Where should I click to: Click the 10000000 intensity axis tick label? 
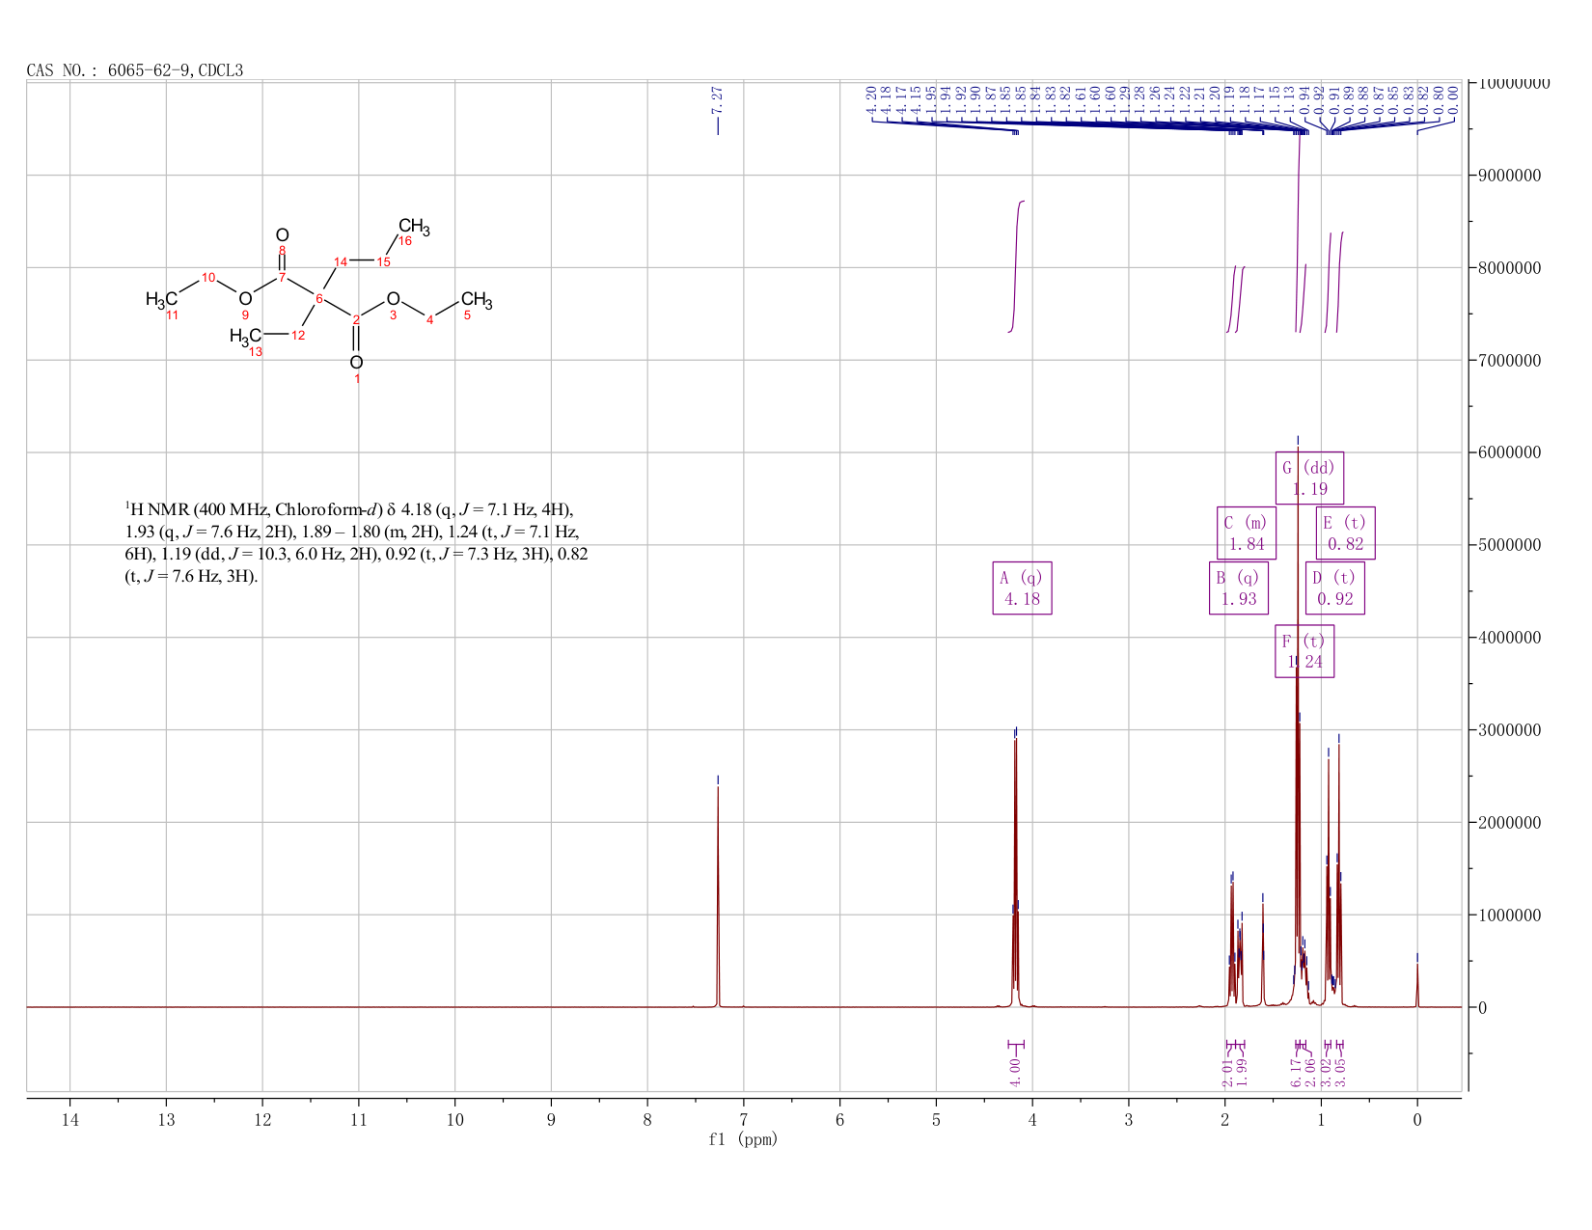(1510, 84)
